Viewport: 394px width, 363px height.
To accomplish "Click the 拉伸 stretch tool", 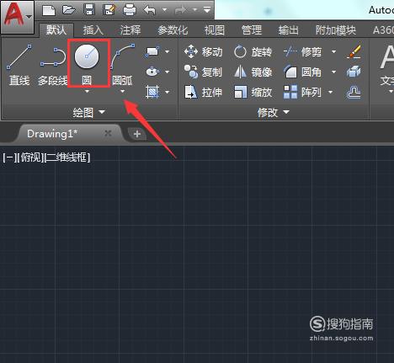I will coord(204,92).
